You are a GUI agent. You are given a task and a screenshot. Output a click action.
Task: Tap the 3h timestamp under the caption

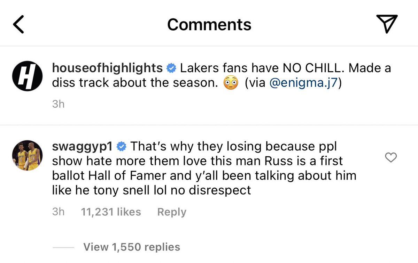[x=58, y=104]
